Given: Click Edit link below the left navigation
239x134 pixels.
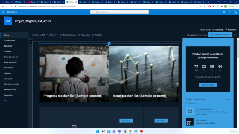Looking at the screenshot, I should pyautogui.click(x=6, y=100).
